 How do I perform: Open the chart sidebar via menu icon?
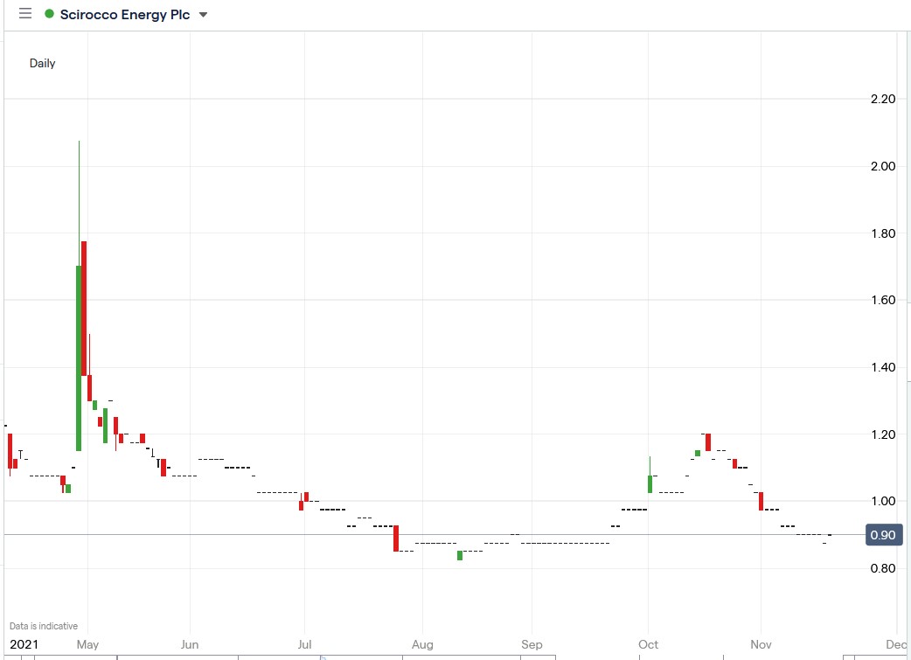tap(24, 13)
